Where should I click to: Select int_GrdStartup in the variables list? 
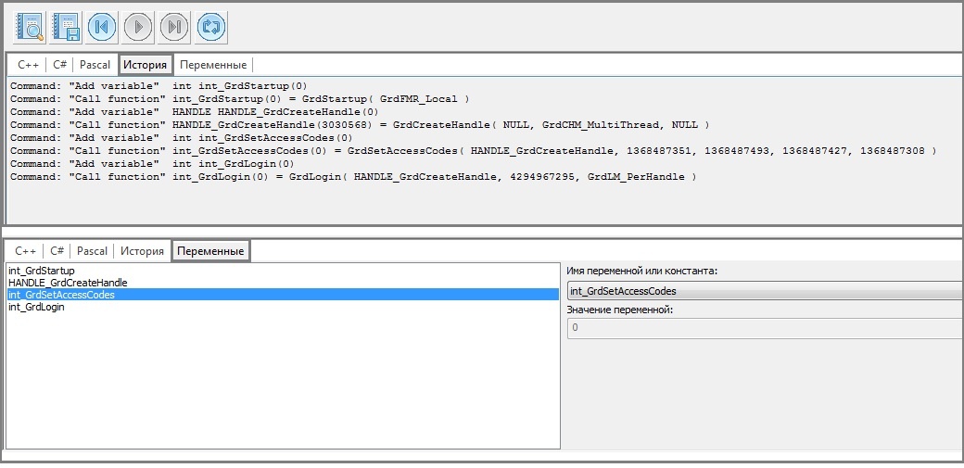click(41, 271)
